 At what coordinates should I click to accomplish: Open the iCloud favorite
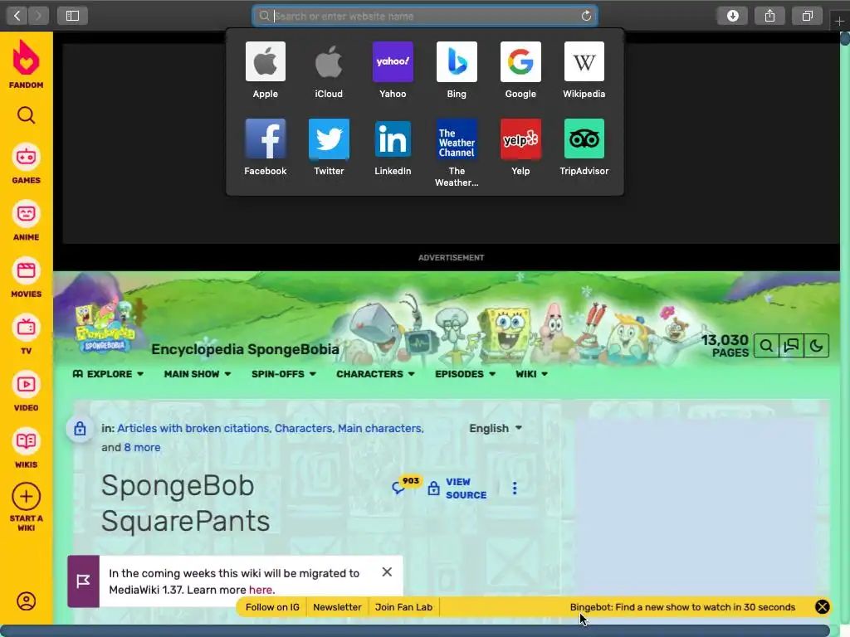click(329, 70)
